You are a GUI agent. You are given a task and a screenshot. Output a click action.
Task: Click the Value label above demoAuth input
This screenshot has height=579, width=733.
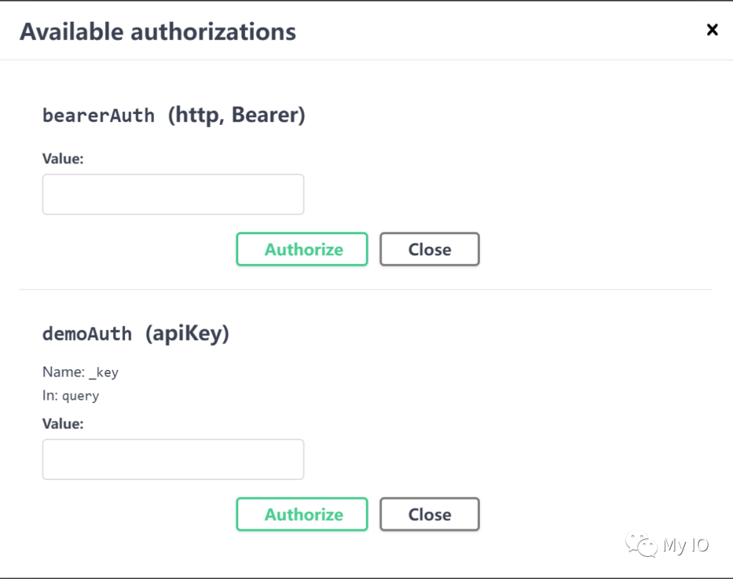coord(62,424)
